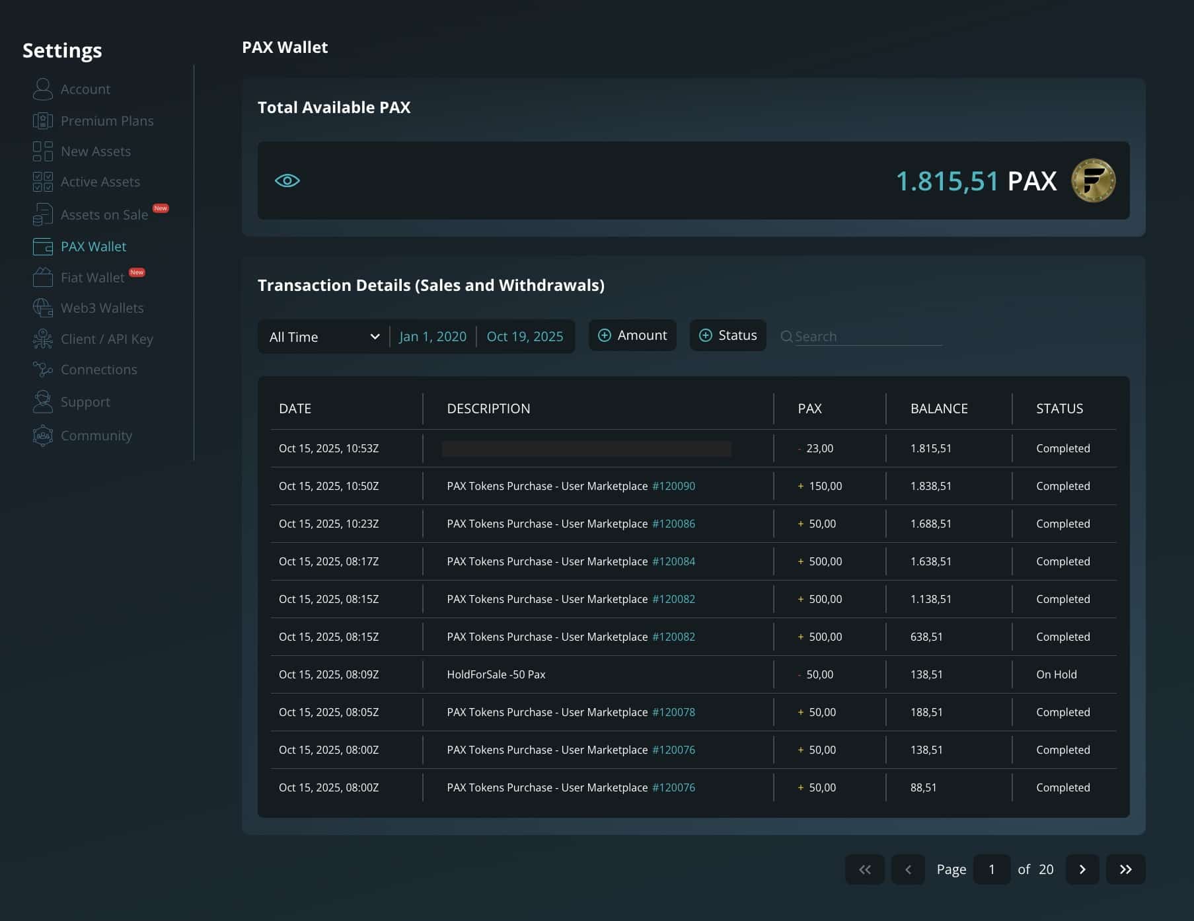1194x921 pixels.
Task: Click the PAX coin logo icon
Action: click(x=1092, y=180)
